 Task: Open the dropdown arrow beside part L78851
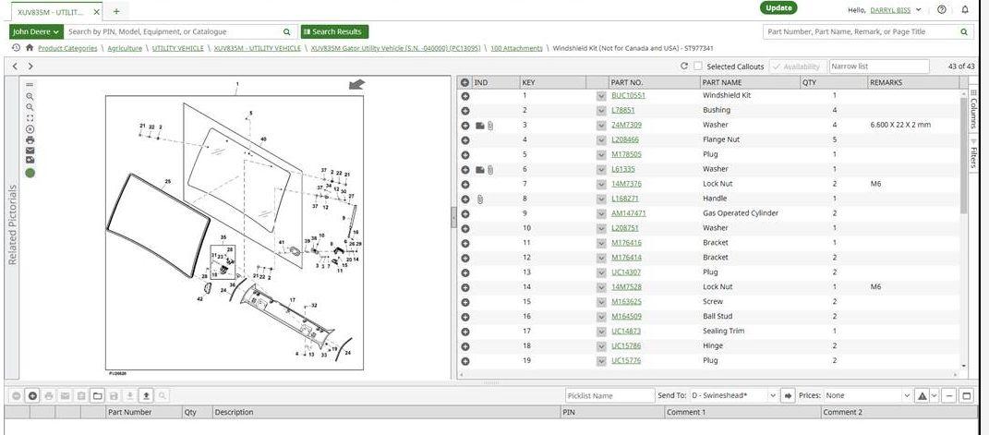point(601,111)
